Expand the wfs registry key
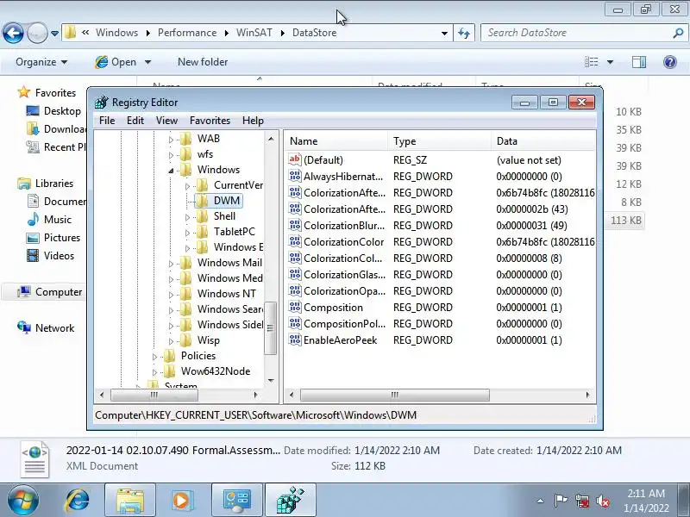 coord(171,155)
